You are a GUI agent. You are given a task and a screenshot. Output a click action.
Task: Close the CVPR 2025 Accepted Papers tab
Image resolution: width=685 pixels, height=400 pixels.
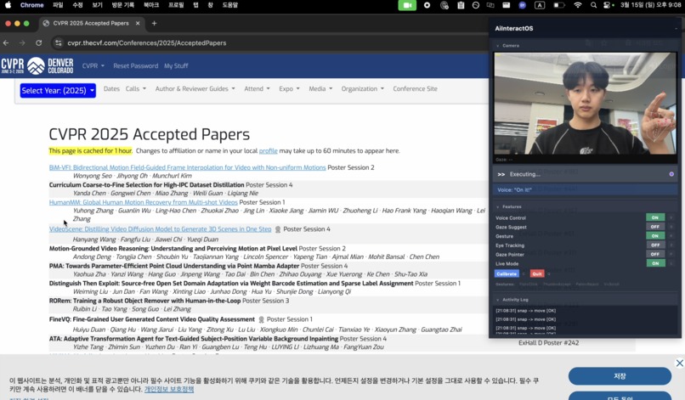pyautogui.click(x=138, y=23)
